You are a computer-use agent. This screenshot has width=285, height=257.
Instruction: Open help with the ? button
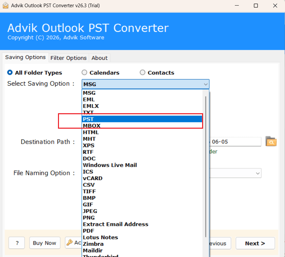pos(16,243)
